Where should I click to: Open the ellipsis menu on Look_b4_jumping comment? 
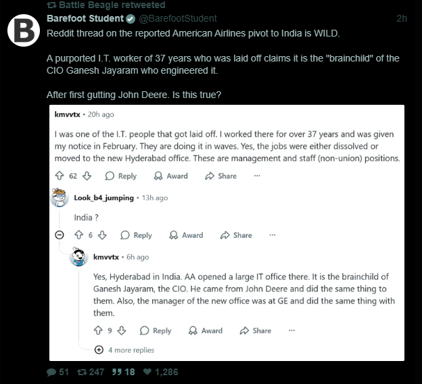(273, 235)
